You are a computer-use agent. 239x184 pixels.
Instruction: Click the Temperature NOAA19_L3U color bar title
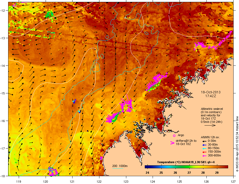point(186,162)
